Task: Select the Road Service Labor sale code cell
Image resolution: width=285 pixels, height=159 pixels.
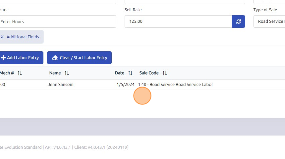Action: [176, 85]
